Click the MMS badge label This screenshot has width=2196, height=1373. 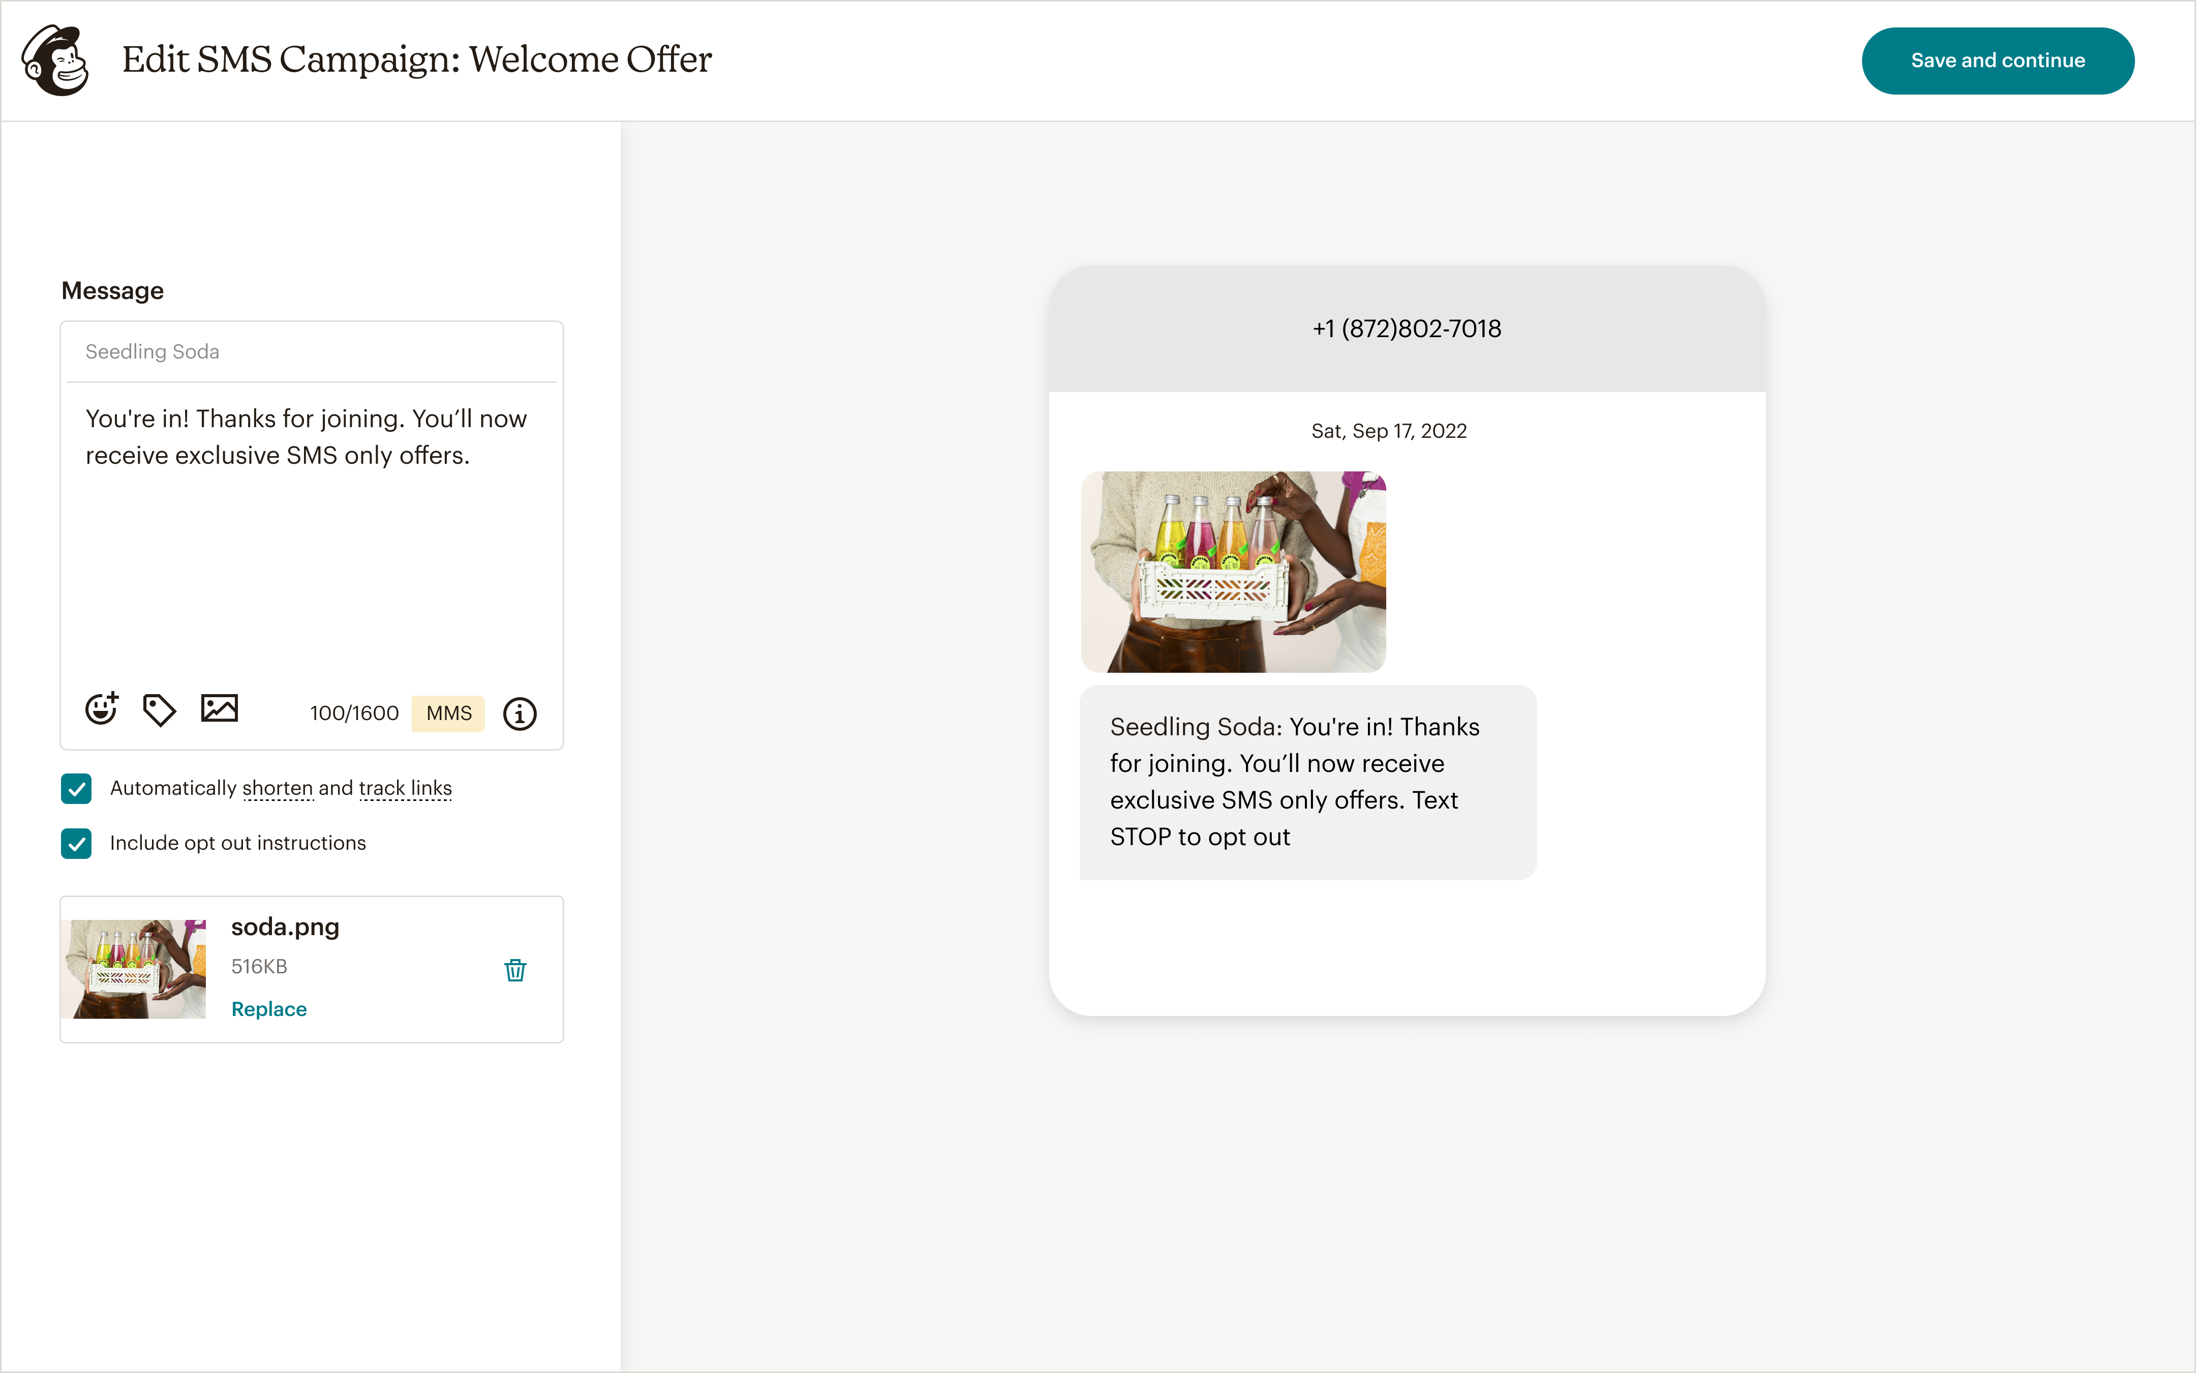[x=448, y=714]
